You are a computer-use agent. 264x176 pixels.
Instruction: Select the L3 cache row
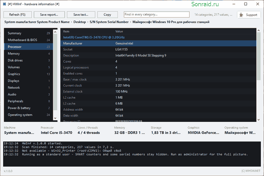pos(158,104)
